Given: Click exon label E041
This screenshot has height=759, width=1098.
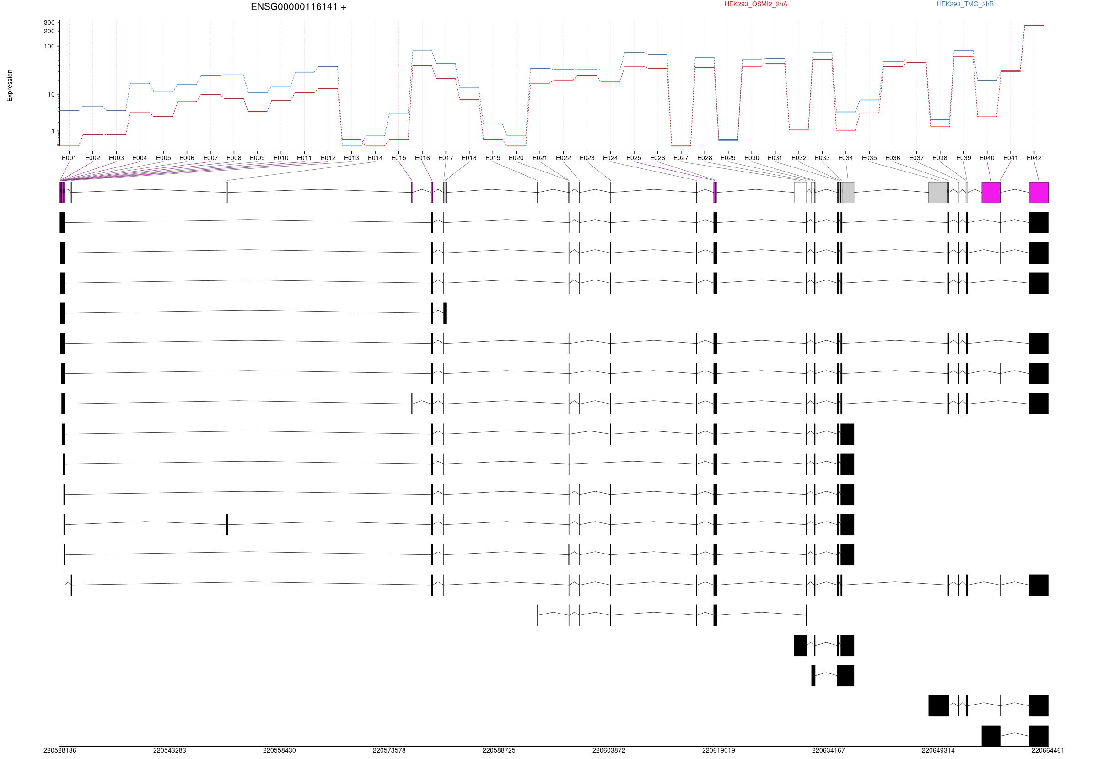Looking at the screenshot, I should tap(1011, 158).
